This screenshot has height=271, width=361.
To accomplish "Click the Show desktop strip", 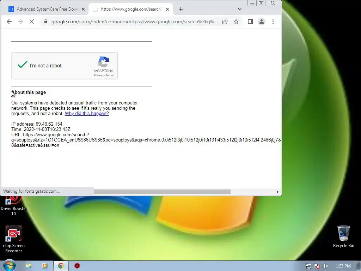I will point(359,266).
